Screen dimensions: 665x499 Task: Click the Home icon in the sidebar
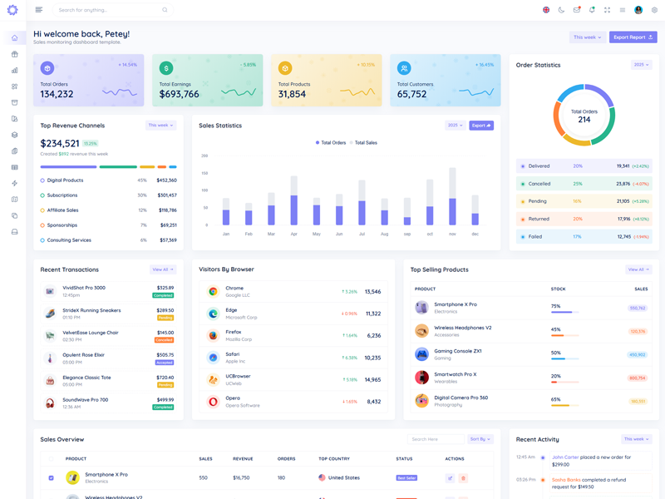tap(14, 38)
